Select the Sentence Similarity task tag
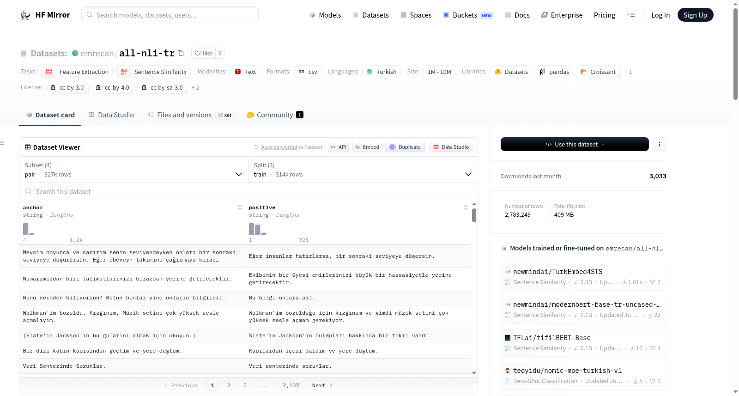This screenshot has width=739, height=396. tap(153, 72)
